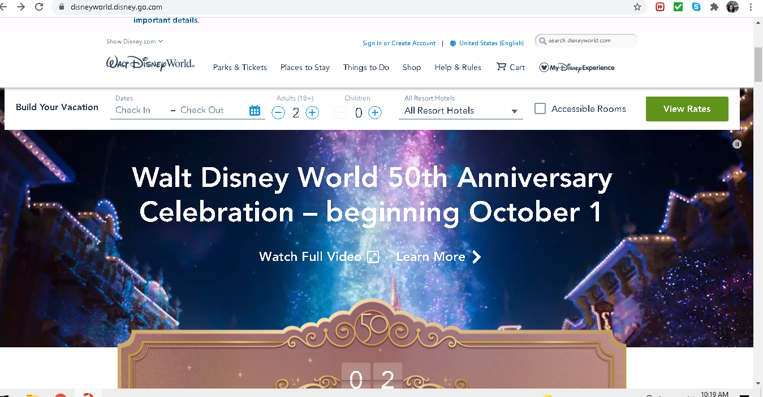763x397 pixels.
Task: Open the Skype extension icon
Action: point(696,7)
